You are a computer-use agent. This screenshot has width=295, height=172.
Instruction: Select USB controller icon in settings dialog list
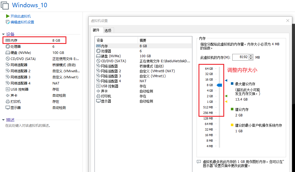[98, 86]
